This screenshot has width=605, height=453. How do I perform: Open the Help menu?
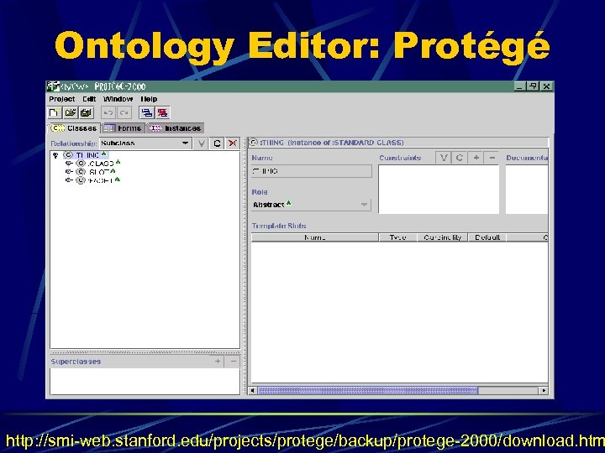(x=149, y=99)
